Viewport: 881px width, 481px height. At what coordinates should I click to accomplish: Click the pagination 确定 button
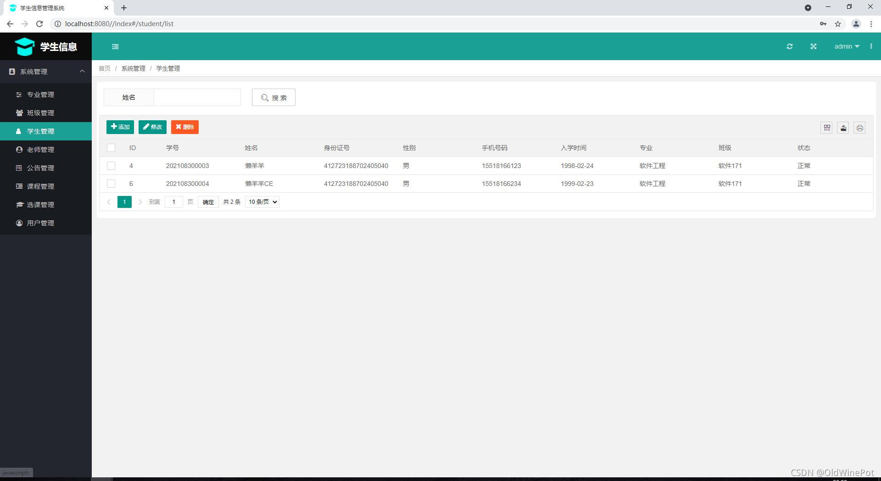[x=208, y=202]
